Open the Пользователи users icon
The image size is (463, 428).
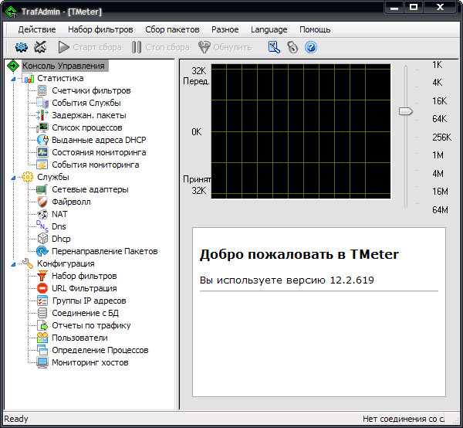[43, 338]
